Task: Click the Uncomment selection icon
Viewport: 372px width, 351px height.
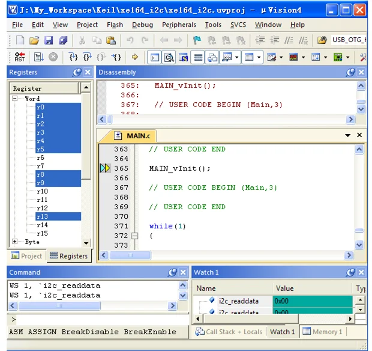Action: [303, 40]
